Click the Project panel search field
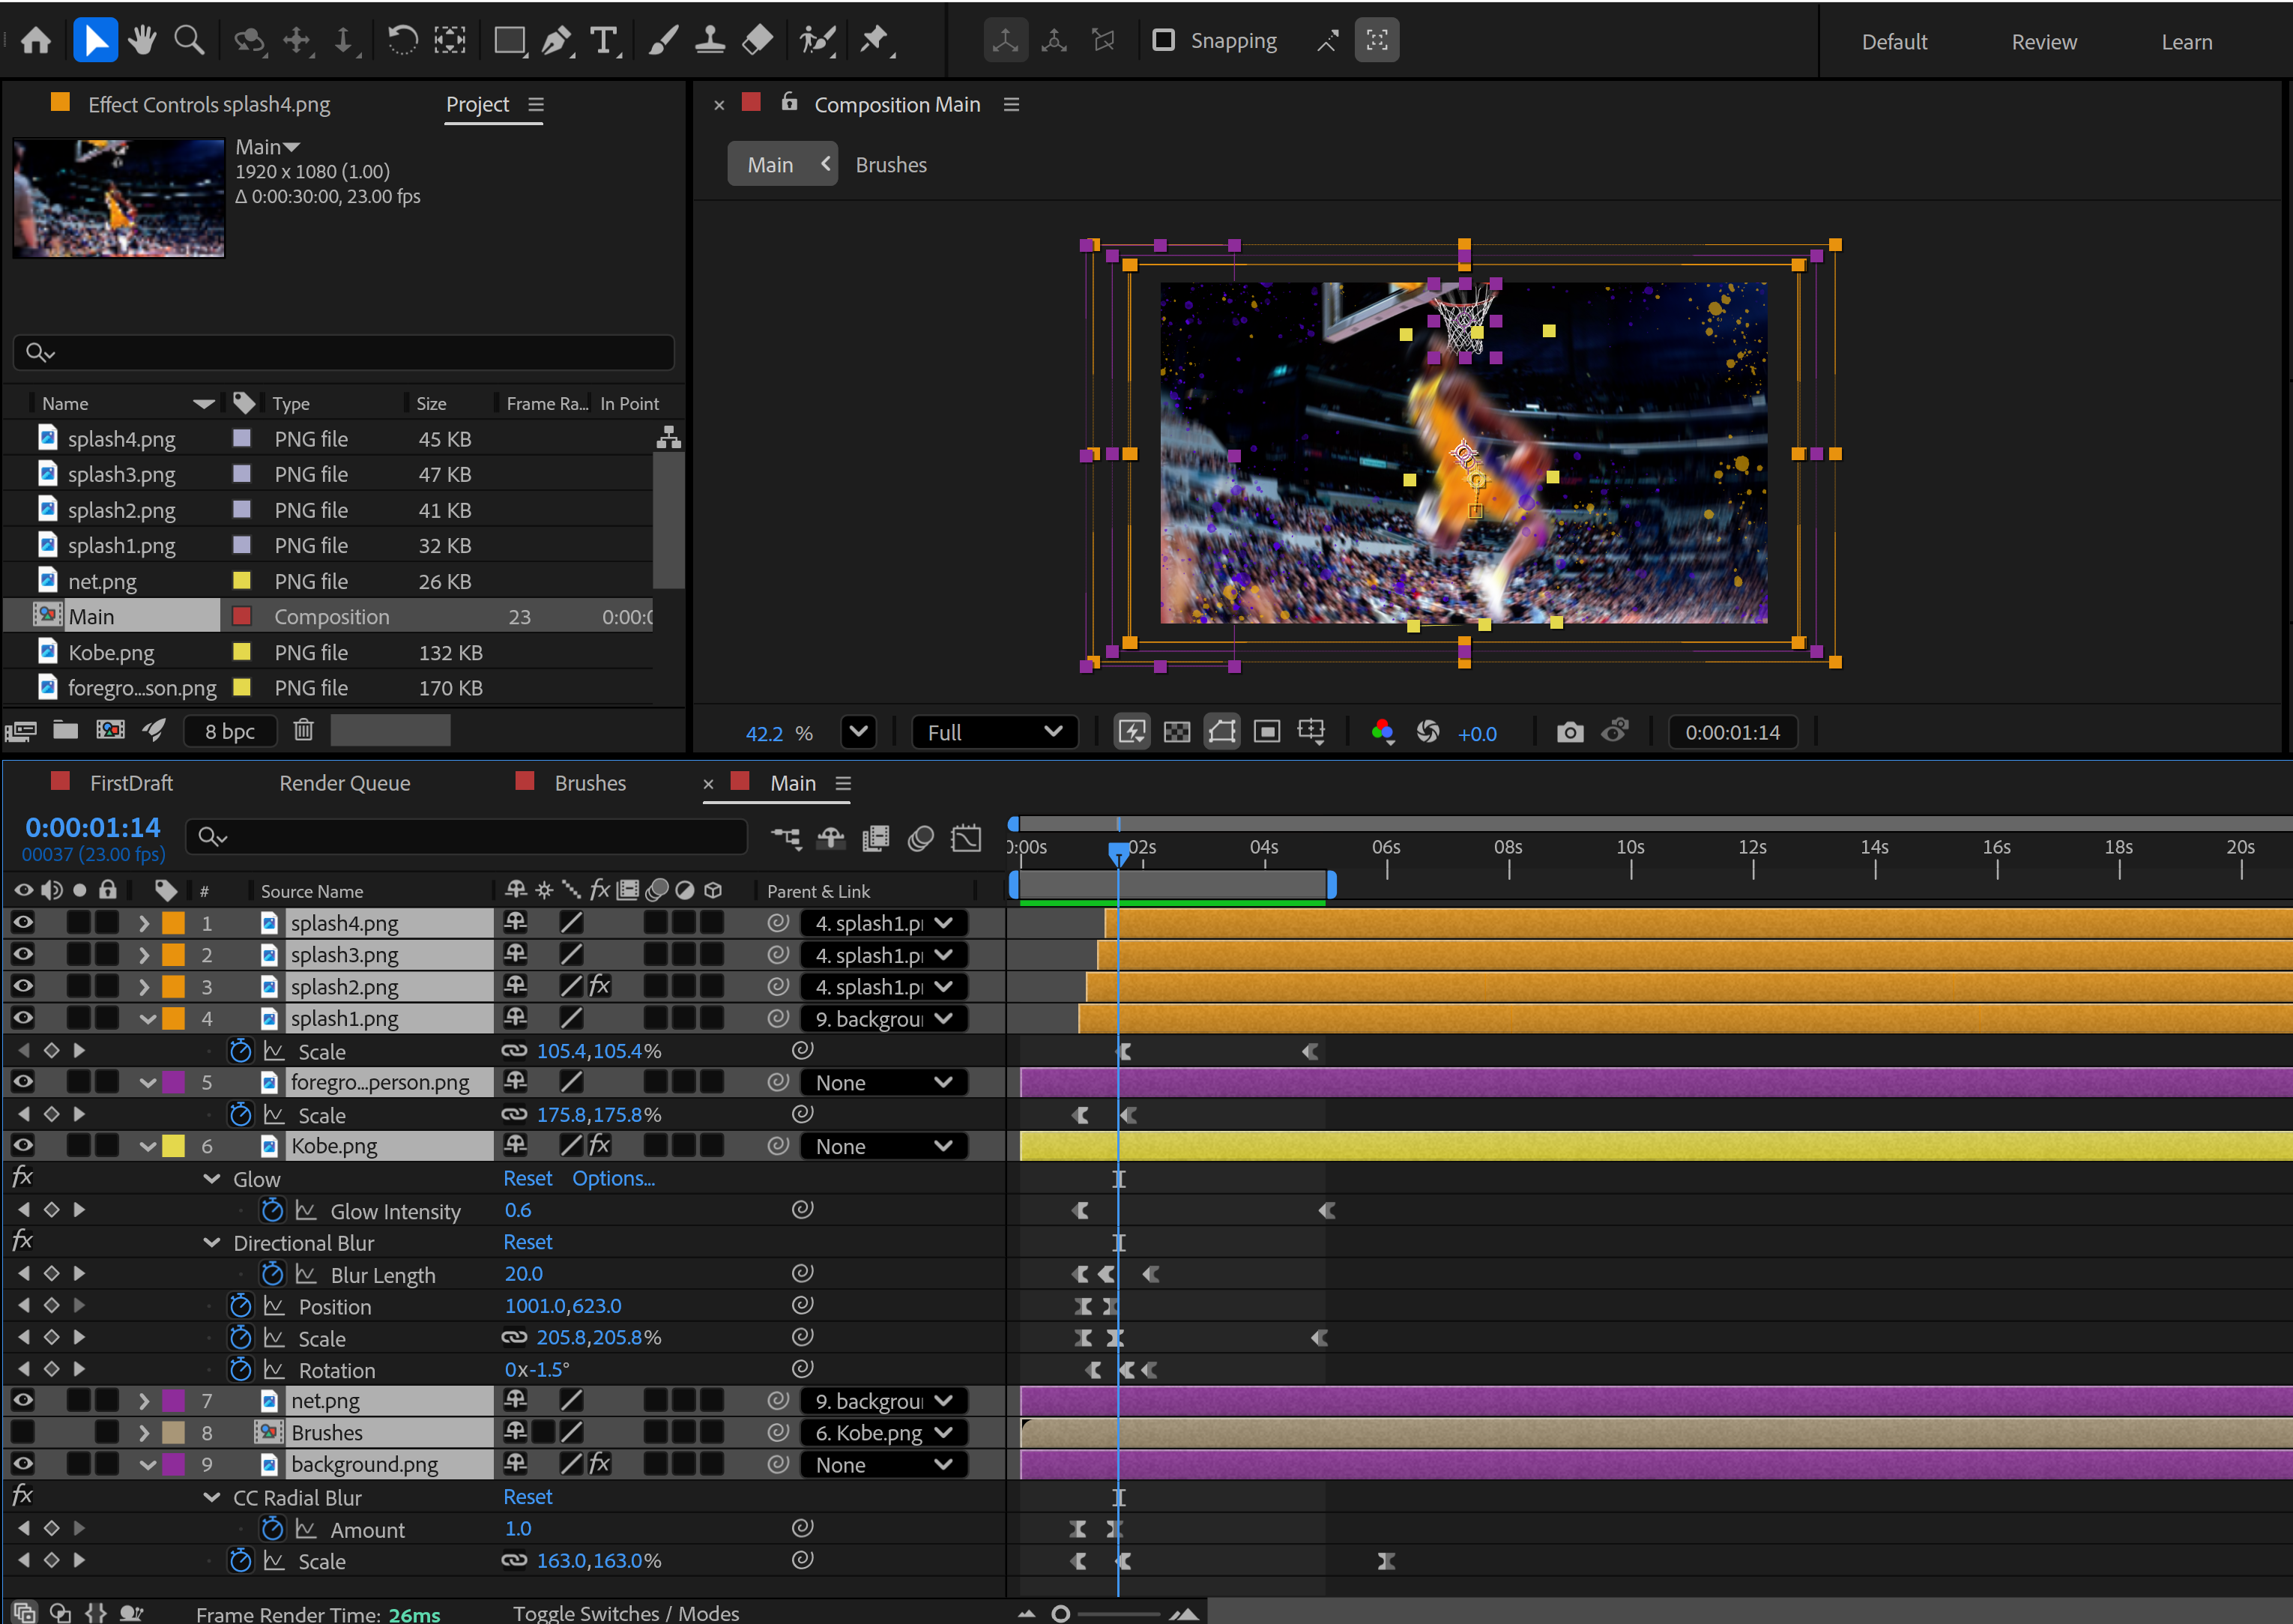The width and height of the screenshot is (2293, 1624). [x=344, y=352]
